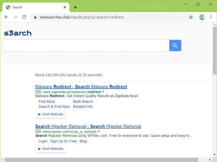Viewport: 217px width, 162px height.
Task: Open 'Malware Redirect - Search Malware Redirect' link
Action: [81, 87]
